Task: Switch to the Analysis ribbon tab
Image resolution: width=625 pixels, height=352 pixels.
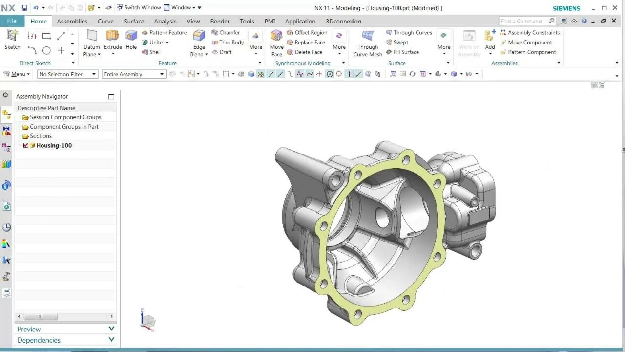Action: click(166, 21)
